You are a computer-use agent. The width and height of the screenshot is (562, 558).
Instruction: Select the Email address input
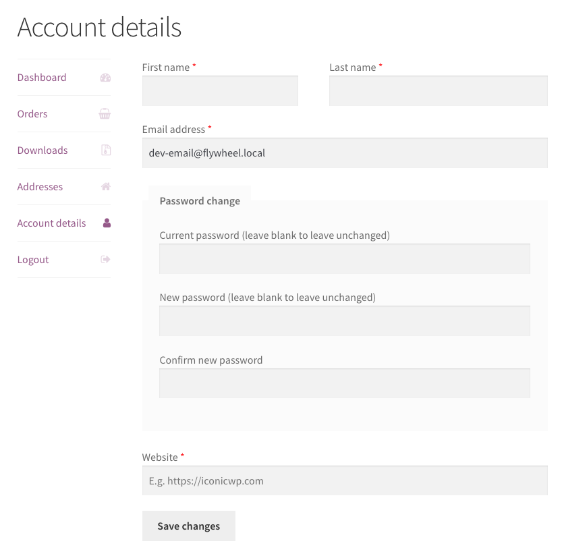click(x=345, y=153)
